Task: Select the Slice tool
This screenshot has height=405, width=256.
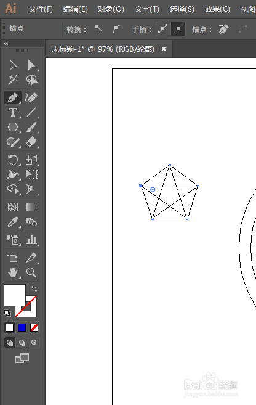Action: (31, 258)
